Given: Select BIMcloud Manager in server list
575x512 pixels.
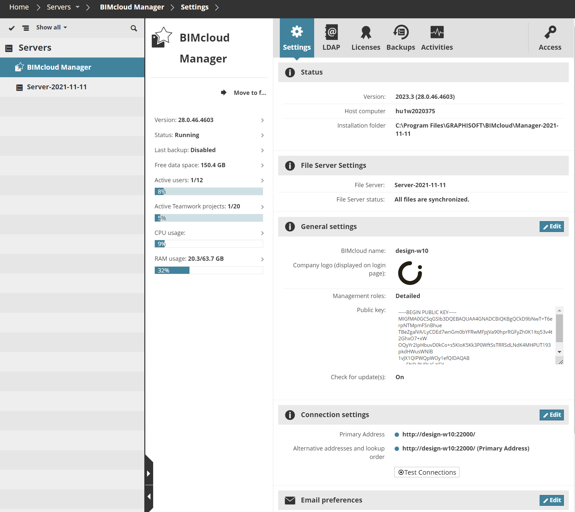Looking at the screenshot, I should 72,67.
